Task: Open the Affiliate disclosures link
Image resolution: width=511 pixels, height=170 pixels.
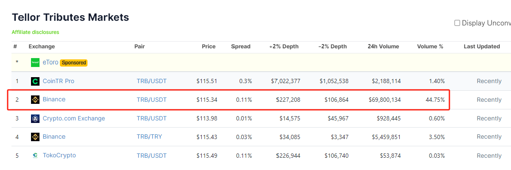Action: pyautogui.click(x=35, y=32)
